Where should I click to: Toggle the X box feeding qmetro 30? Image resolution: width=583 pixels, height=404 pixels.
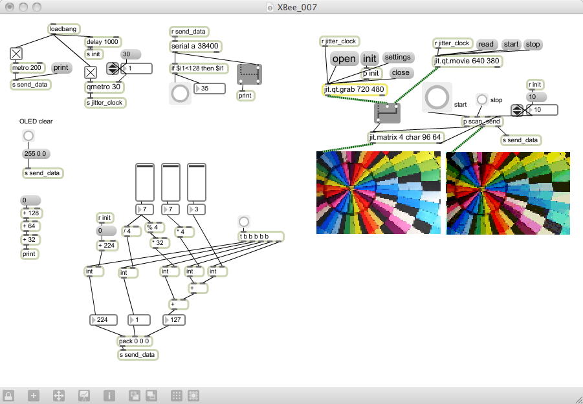tap(91, 72)
